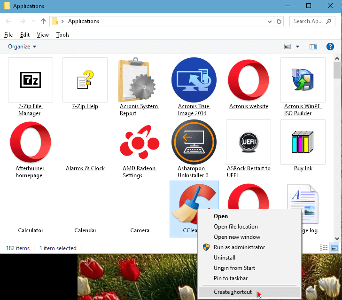Click the '182 items' status text
The height and width of the screenshot is (300, 342).
[18, 248]
